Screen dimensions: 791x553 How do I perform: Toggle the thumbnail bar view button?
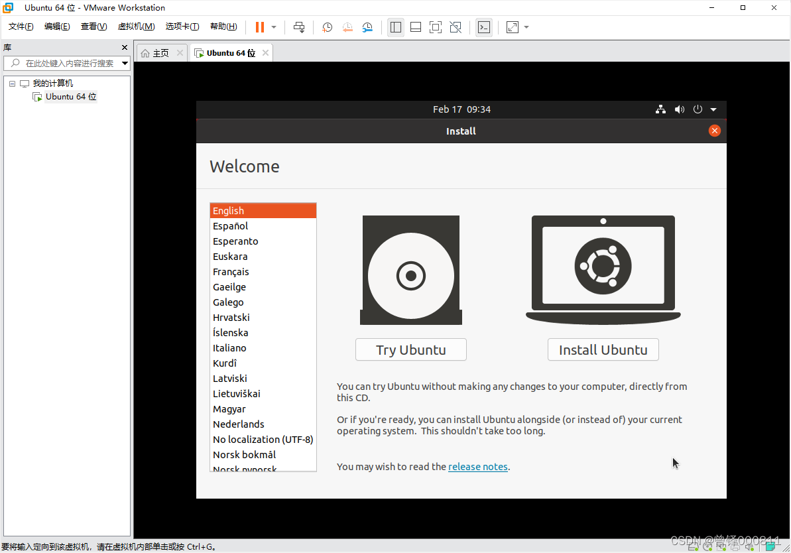pos(416,27)
